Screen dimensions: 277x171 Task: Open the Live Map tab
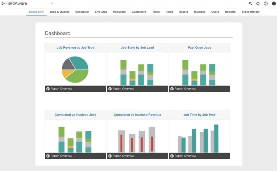101,12
